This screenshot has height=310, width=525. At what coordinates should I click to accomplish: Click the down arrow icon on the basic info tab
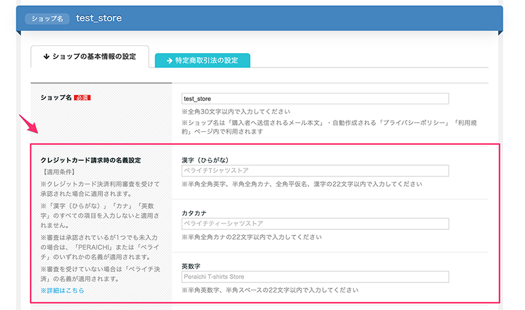click(x=47, y=57)
